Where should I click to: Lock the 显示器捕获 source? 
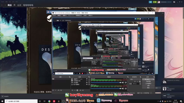89,84
